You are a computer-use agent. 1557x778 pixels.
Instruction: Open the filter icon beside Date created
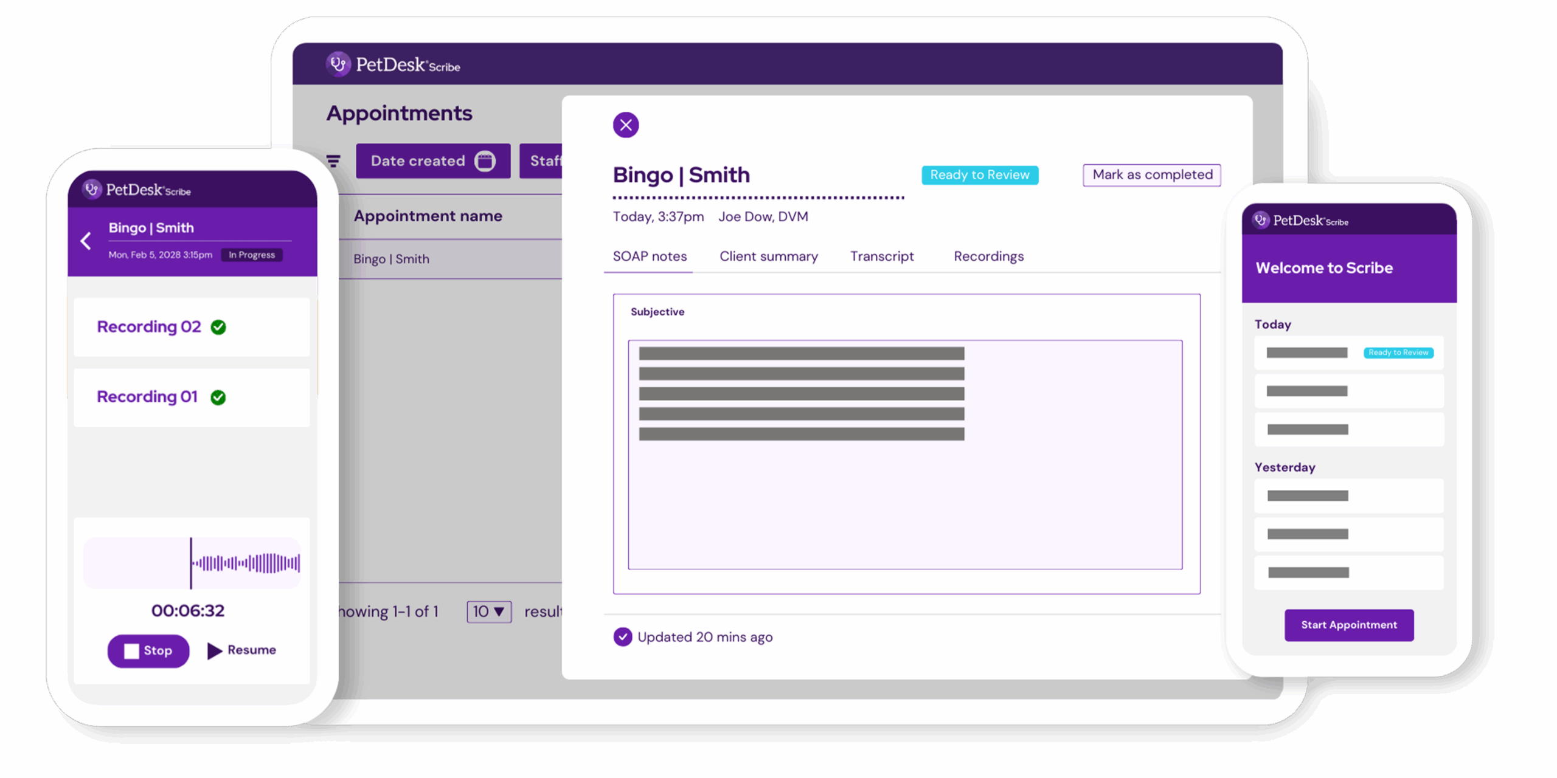(x=333, y=161)
